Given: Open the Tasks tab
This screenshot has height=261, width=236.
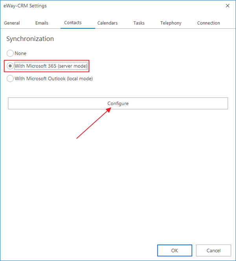Looking at the screenshot, I should pyautogui.click(x=139, y=23).
